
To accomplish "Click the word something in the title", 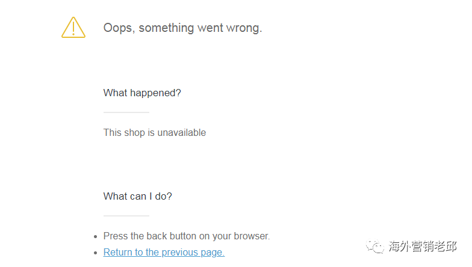I will click(163, 28).
